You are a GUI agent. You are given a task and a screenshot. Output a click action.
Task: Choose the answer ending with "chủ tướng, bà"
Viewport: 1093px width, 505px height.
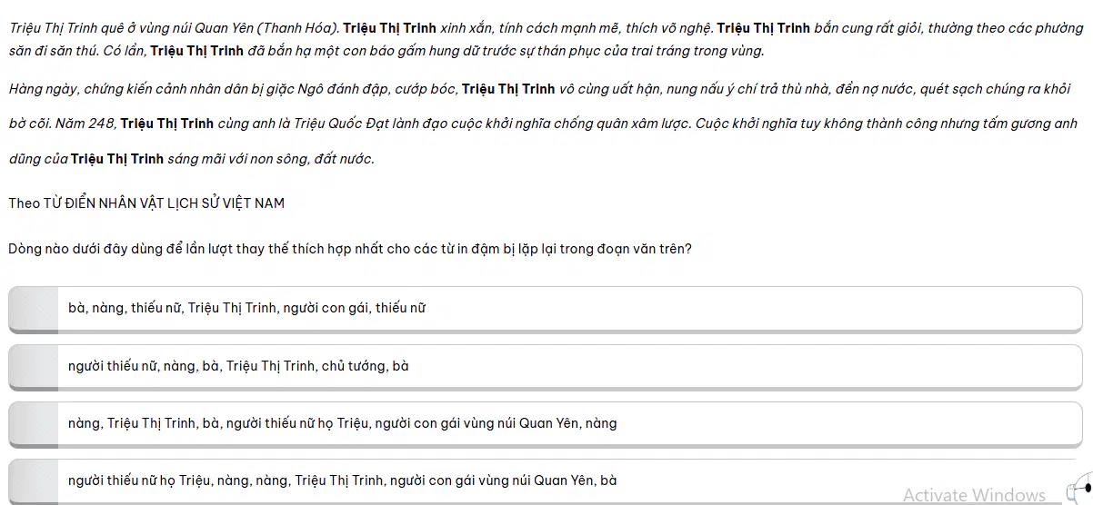546,368
